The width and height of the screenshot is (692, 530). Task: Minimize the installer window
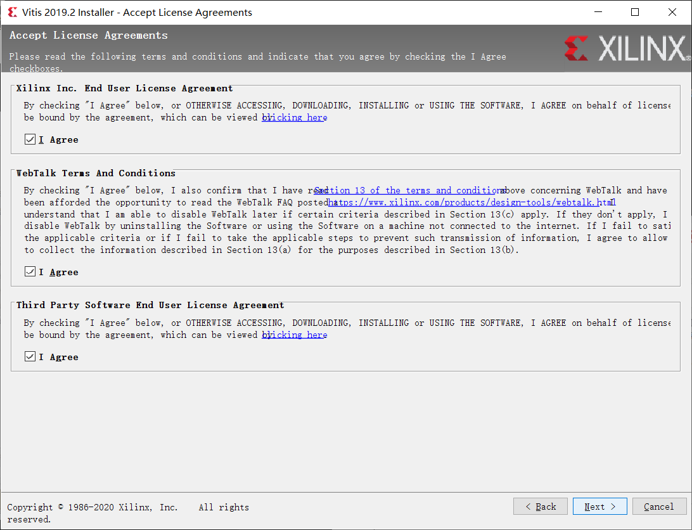click(598, 12)
